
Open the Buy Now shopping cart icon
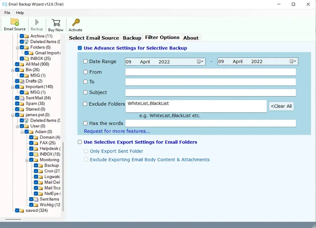pos(56,23)
